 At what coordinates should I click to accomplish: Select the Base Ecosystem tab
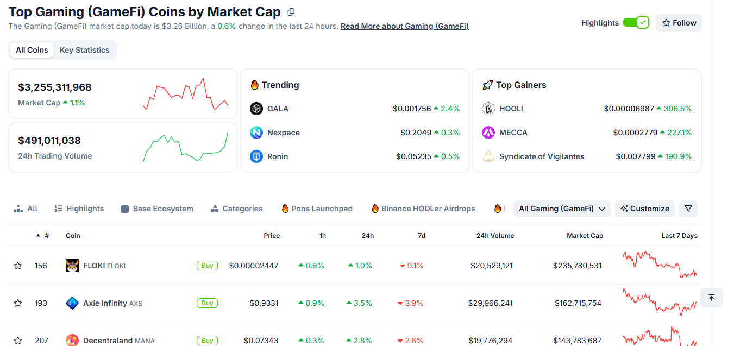coord(157,209)
